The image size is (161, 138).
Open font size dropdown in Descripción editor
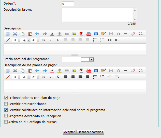[38, 40]
